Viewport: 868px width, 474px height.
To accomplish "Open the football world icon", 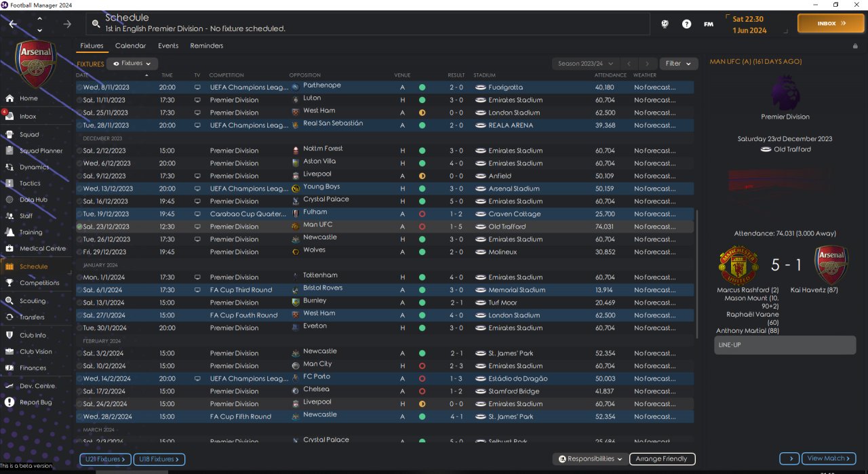I will click(665, 24).
